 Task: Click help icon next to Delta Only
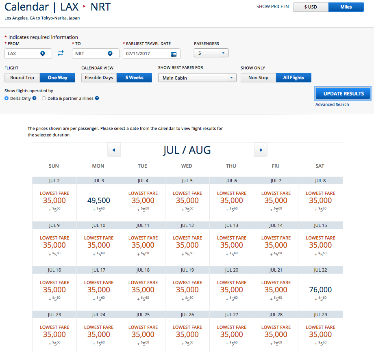(x=35, y=98)
